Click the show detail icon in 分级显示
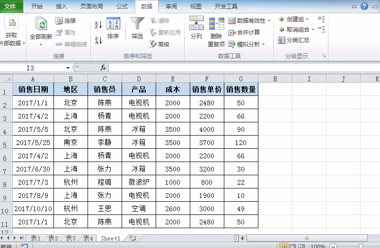Viewport: 380px width, 248px height. [321, 19]
